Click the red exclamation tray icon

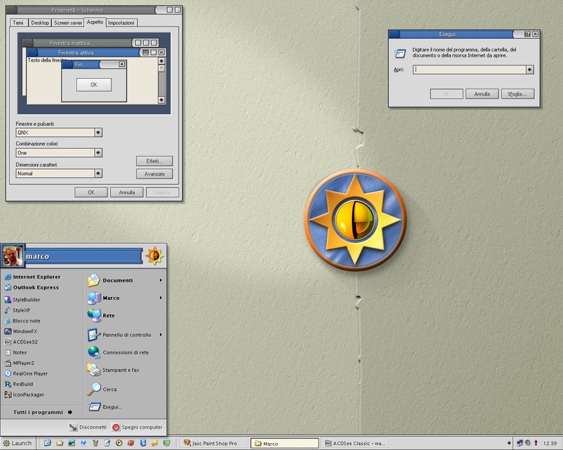coord(536,443)
